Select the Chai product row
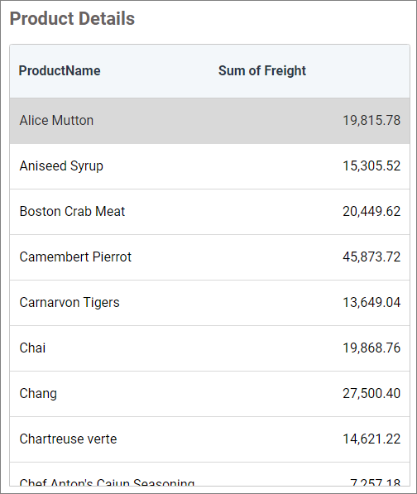417x494 pixels. pyautogui.click(x=210, y=348)
